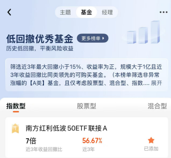Tap the back arrow icon

tap(9, 12)
